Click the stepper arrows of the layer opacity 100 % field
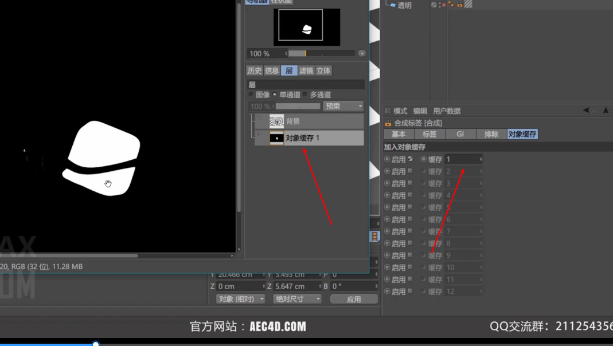 click(273, 106)
